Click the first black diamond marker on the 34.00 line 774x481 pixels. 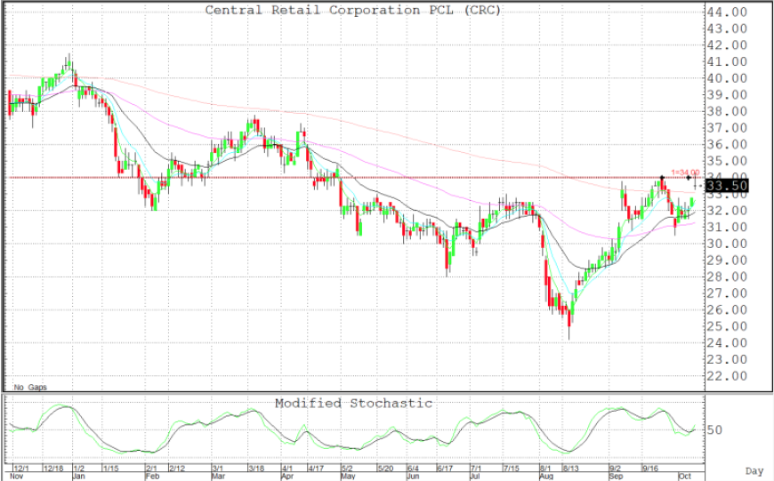coord(662,177)
